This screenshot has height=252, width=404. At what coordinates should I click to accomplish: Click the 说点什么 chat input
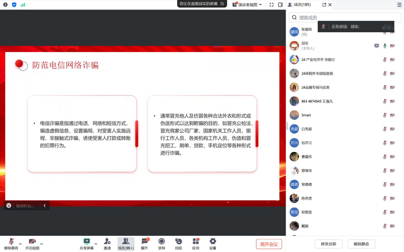click(25, 206)
